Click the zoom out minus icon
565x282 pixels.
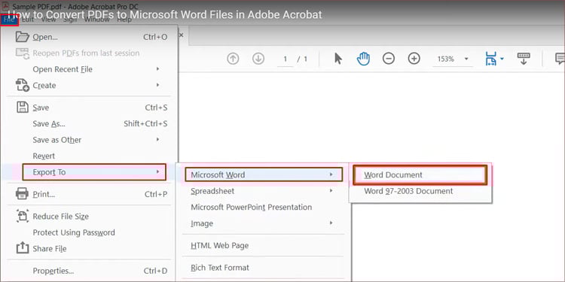[x=389, y=58]
